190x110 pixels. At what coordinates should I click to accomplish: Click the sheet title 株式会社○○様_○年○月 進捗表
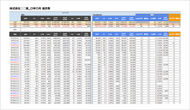pyautogui.click(x=30, y=9)
